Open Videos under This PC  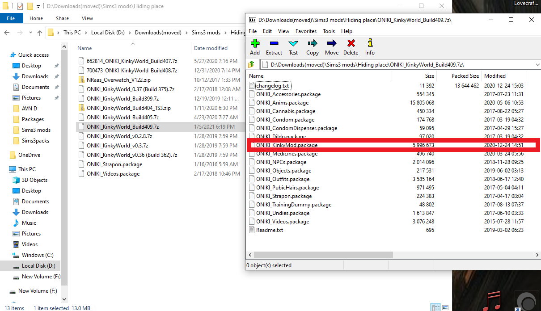pos(30,244)
